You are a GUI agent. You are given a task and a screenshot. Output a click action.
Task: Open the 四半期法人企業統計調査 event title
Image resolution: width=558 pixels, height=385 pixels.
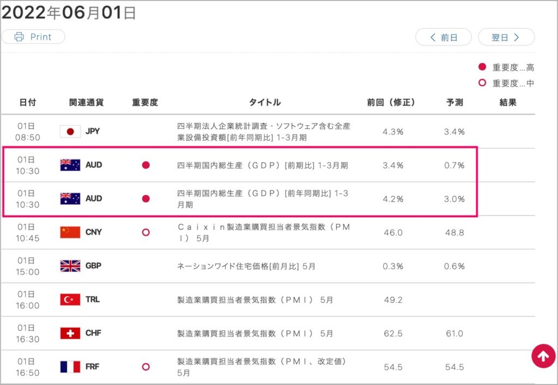point(264,132)
